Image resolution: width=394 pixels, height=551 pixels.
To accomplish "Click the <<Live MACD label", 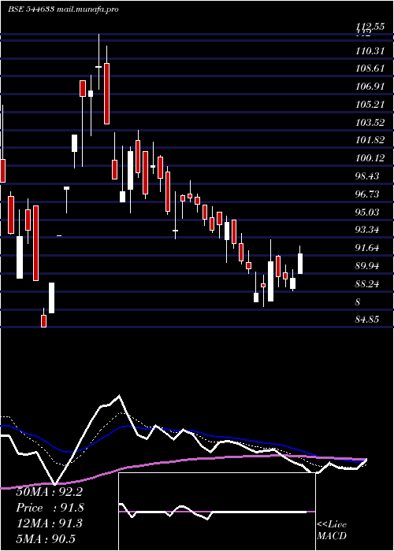I will click(332, 531).
